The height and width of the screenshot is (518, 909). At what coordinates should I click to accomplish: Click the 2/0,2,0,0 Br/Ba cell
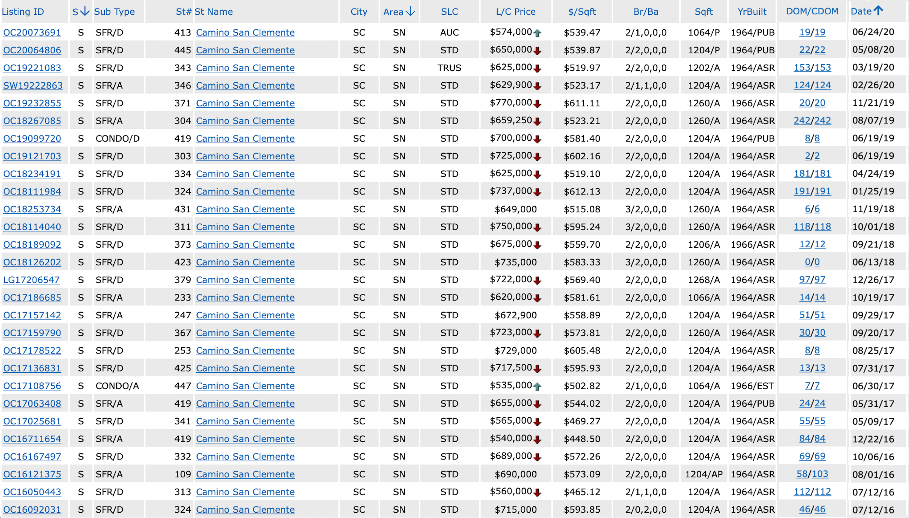[646, 510]
